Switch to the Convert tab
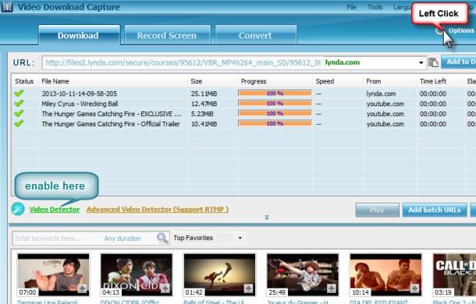The image size is (476, 304). click(x=255, y=36)
